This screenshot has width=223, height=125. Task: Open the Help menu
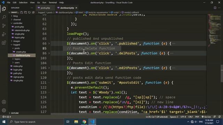click(x=61, y=2)
